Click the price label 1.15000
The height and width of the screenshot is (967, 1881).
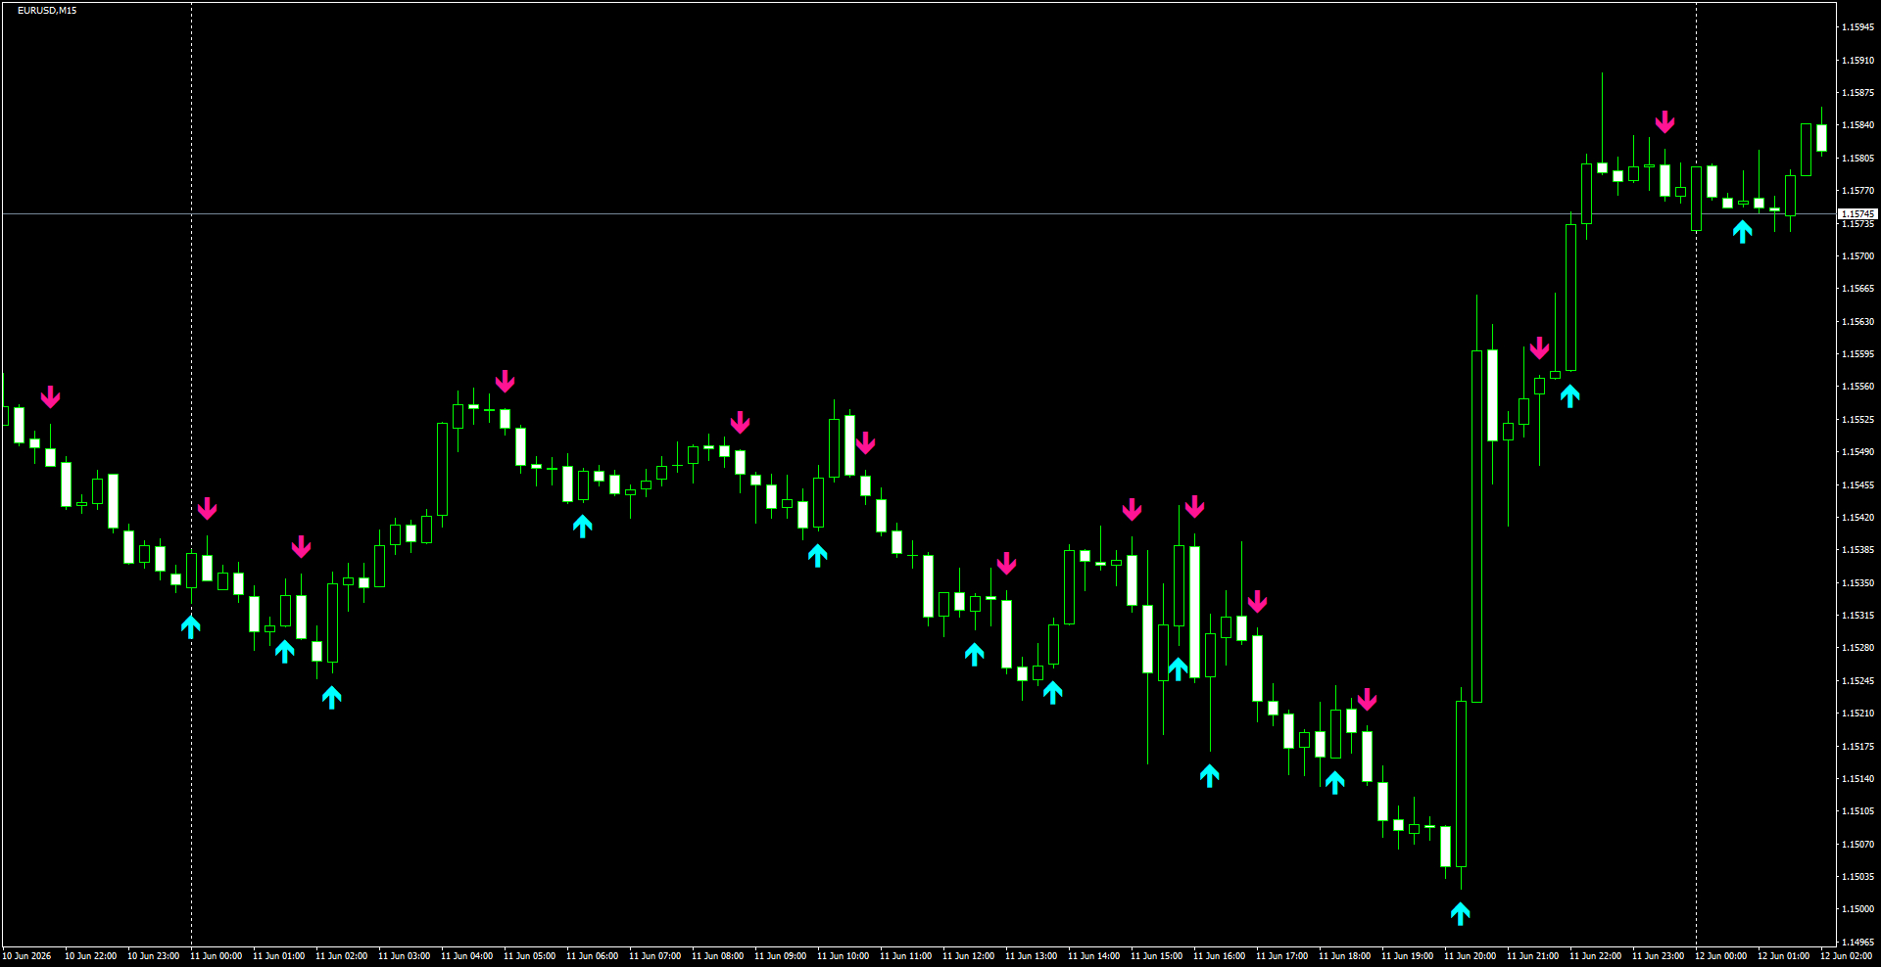pyautogui.click(x=1857, y=909)
